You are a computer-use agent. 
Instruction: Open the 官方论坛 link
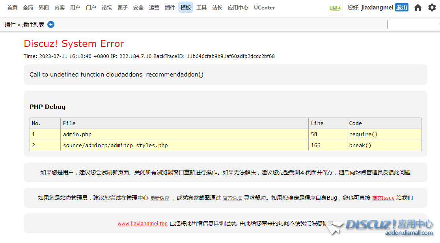pos(232,198)
